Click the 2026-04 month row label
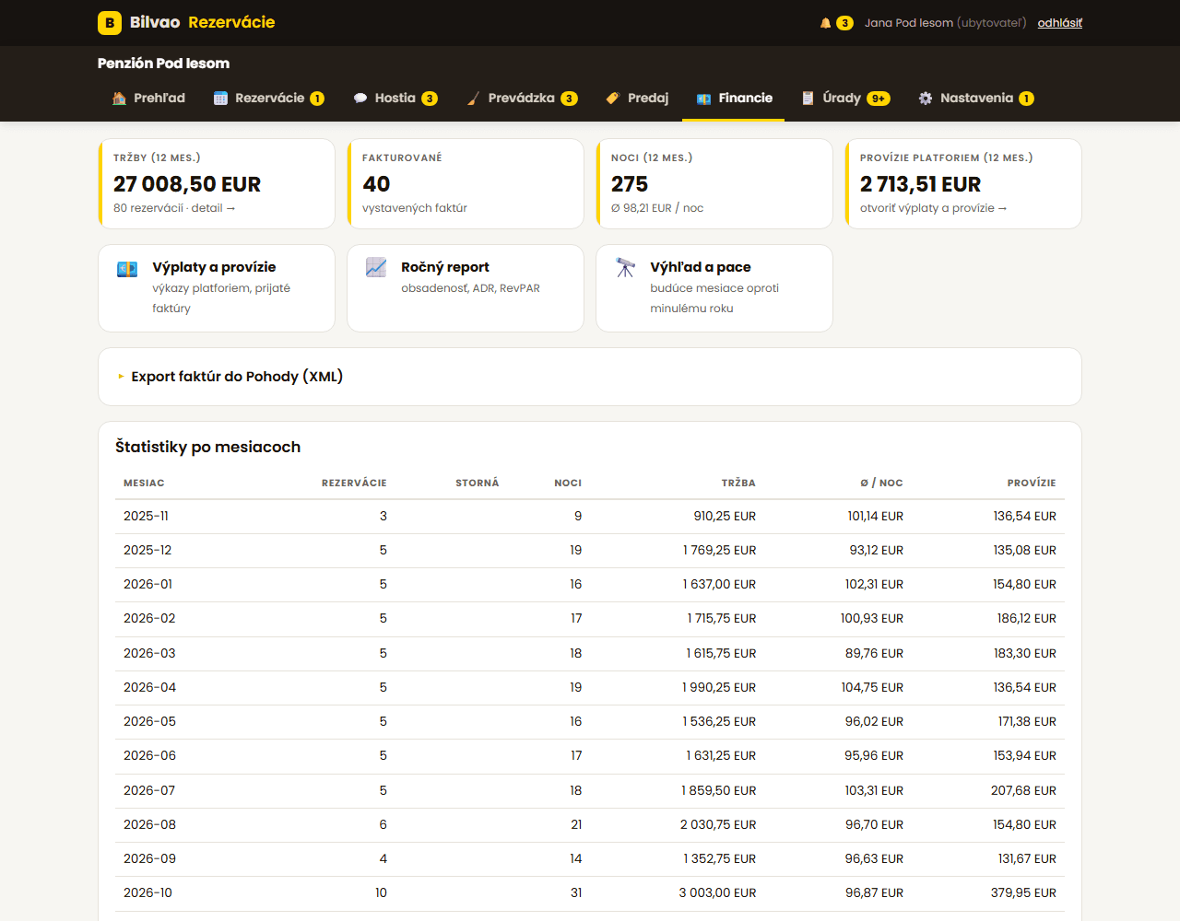 click(x=149, y=688)
